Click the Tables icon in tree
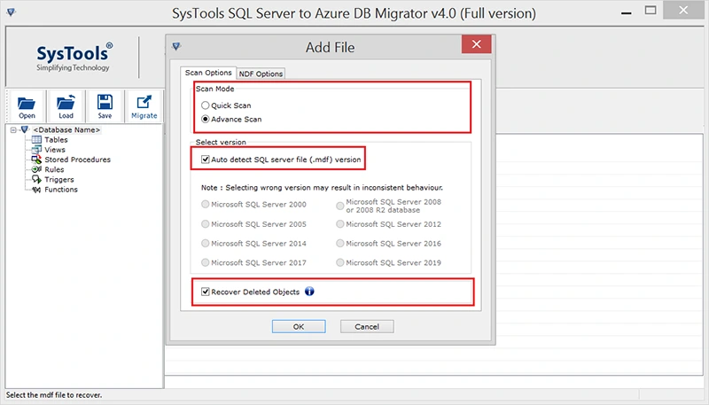 point(36,140)
